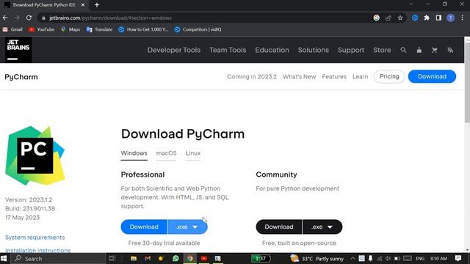Switch to the Linux tab
The width and height of the screenshot is (470, 264).
pos(192,153)
